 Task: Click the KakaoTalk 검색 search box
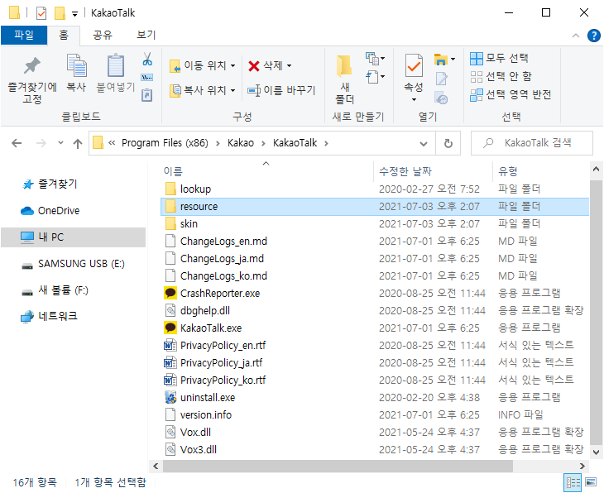click(x=531, y=143)
